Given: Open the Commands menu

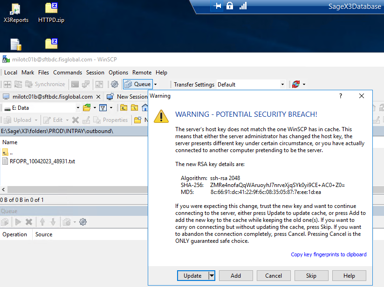Looking at the screenshot, I should click(68, 73).
